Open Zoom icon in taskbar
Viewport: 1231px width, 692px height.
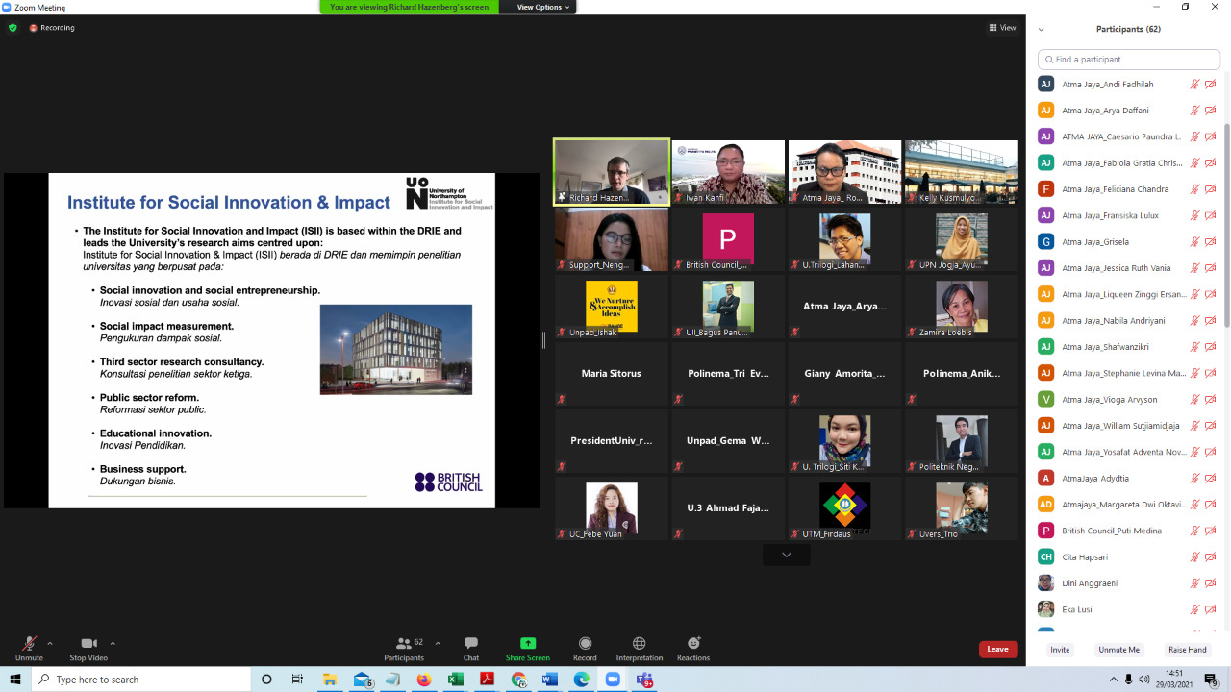pyautogui.click(x=614, y=680)
